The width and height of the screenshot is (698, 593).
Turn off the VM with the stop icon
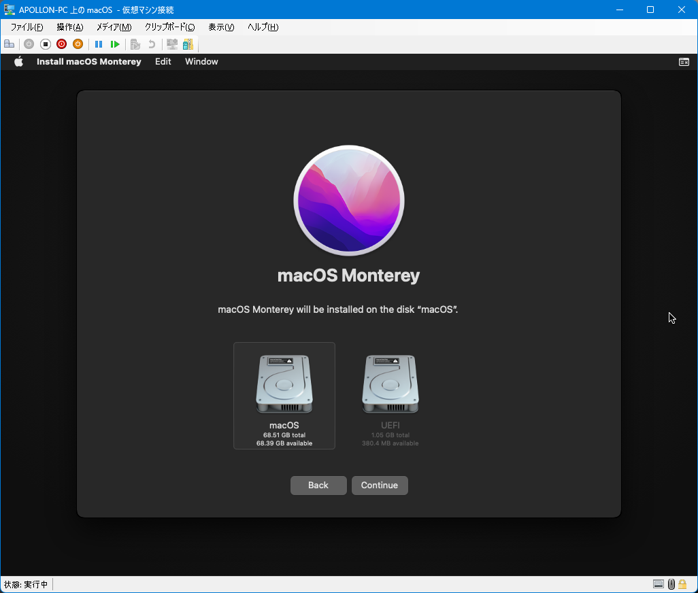[x=46, y=44]
